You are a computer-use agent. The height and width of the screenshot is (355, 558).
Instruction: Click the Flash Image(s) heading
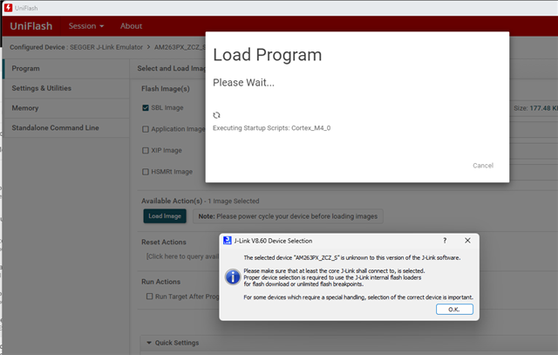(166, 89)
